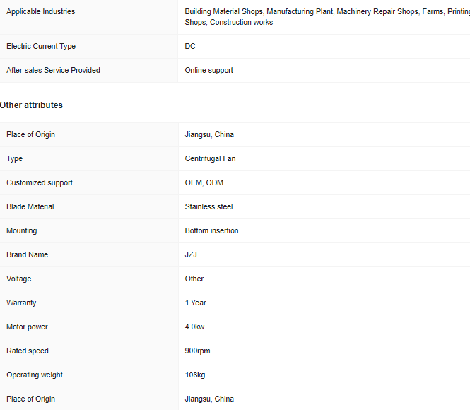470x410 pixels.
Task: Click the 'Stainless steel' value
Action: [x=208, y=206]
